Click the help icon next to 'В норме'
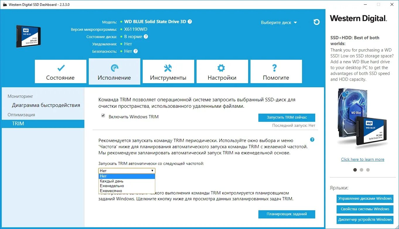The height and width of the screenshot is (229, 399). (146, 37)
